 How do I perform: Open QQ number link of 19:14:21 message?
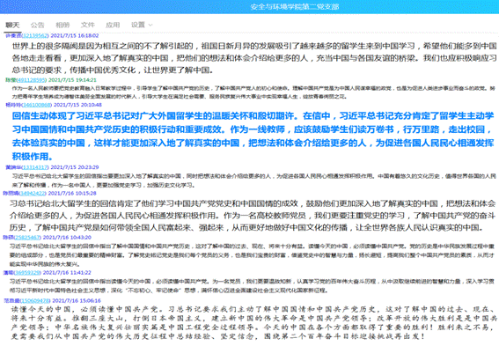point(31,80)
